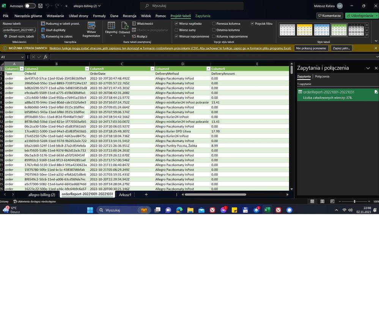Image resolution: width=379 pixels, height=333 pixels.
Task: Switch to page break preview icon
Action: (x=332, y=201)
